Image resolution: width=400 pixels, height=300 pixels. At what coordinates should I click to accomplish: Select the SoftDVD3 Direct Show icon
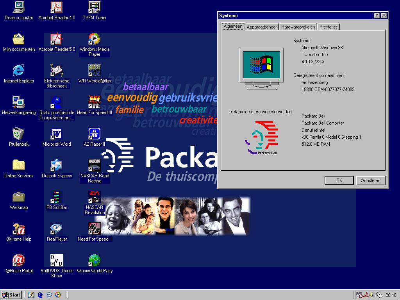pyautogui.click(x=57, y=261)
